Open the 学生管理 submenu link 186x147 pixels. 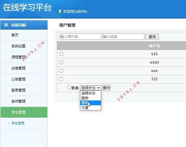[18, 123]
